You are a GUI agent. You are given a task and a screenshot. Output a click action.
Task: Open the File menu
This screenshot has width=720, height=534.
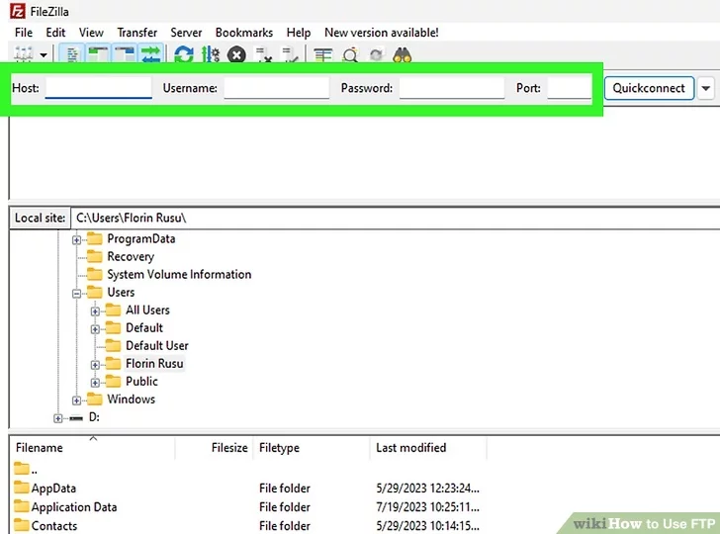point(24,33)
